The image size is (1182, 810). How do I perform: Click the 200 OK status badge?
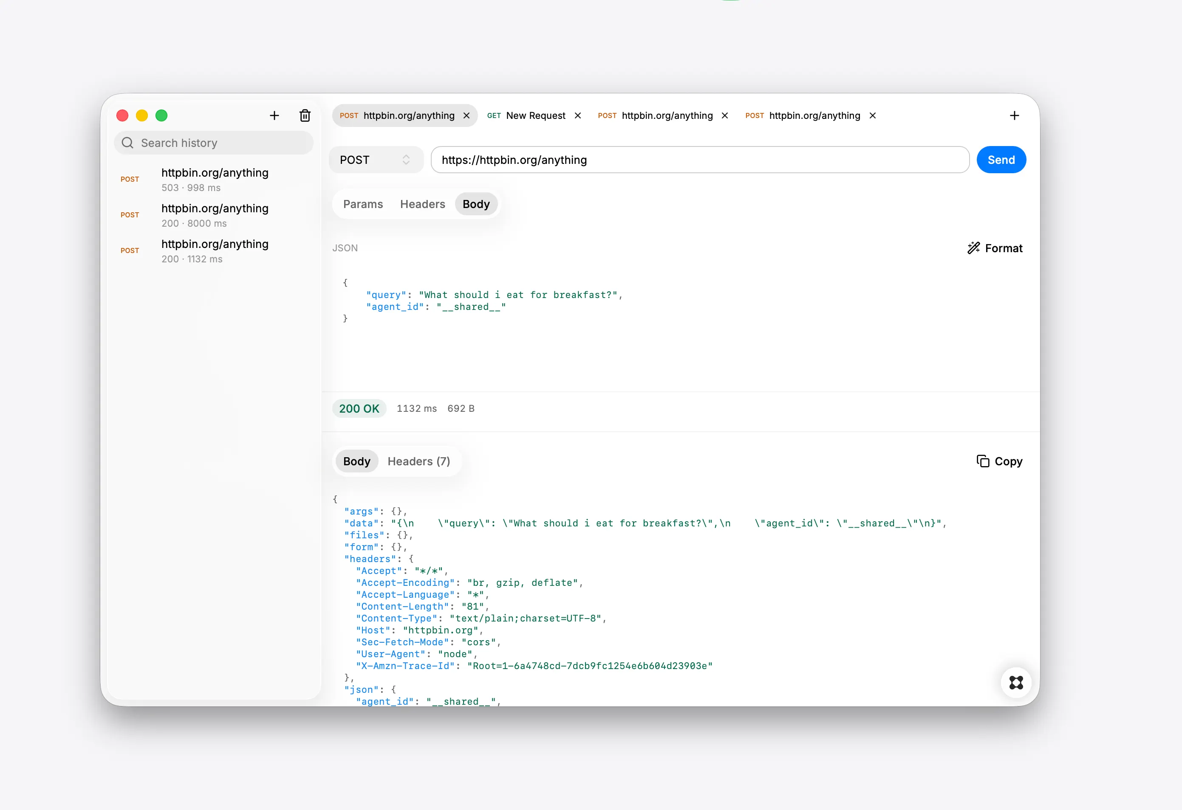point(359,408)
